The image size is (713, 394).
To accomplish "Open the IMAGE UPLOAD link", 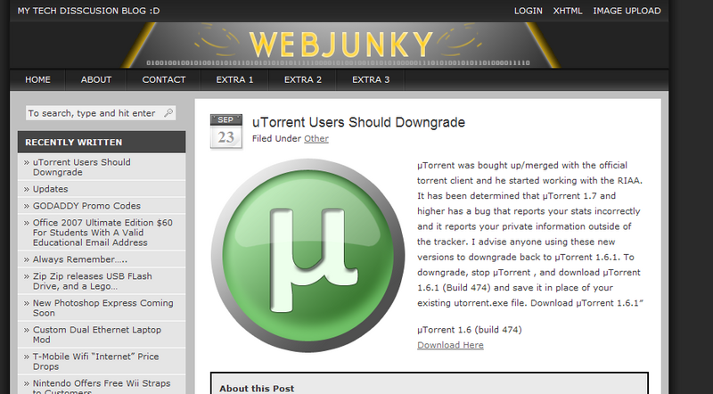I will point(627,11).
